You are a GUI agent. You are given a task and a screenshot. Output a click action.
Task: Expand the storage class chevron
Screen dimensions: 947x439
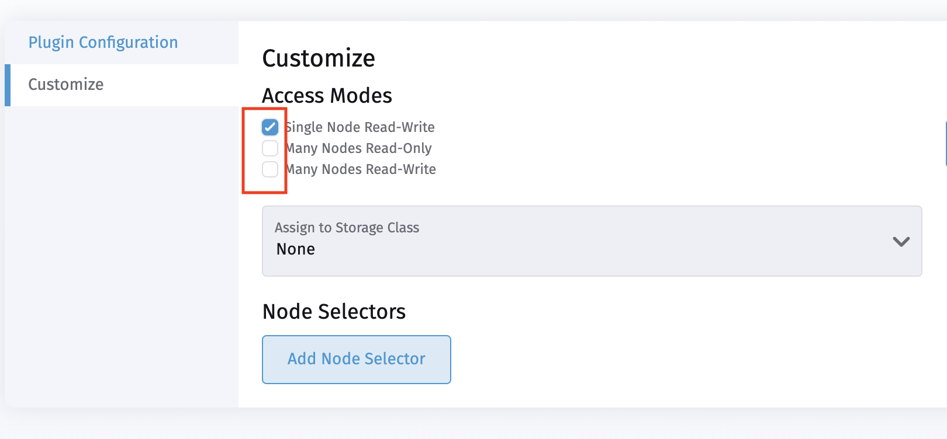[x=900, y=241]
